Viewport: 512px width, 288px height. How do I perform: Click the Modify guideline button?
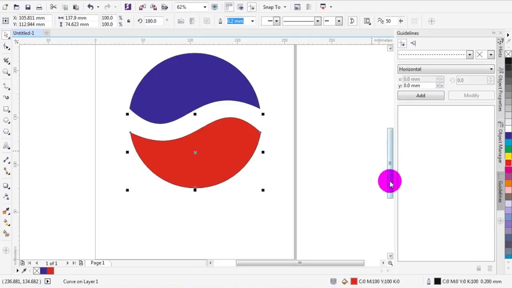[x=471, y=96]
